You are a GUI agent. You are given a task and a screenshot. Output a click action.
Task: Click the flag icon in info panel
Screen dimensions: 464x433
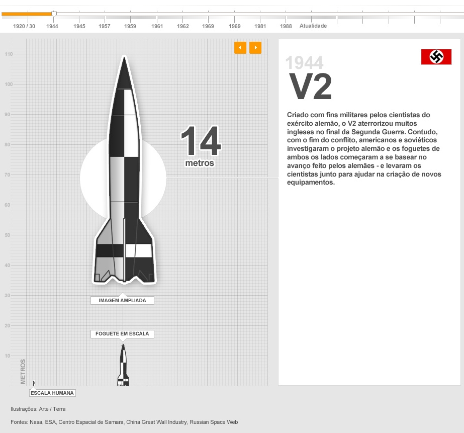coord(436,57)
